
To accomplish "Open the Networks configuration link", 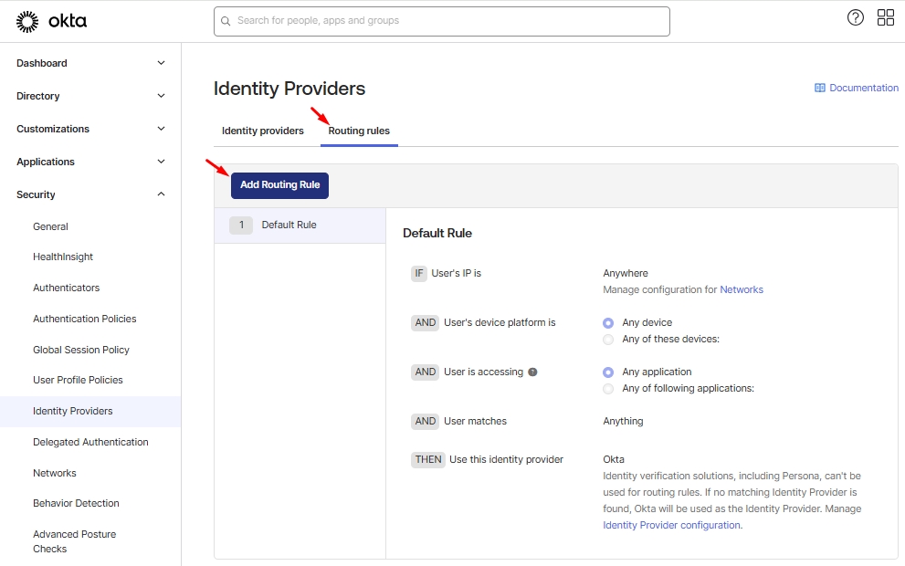I will pos(742,290).
